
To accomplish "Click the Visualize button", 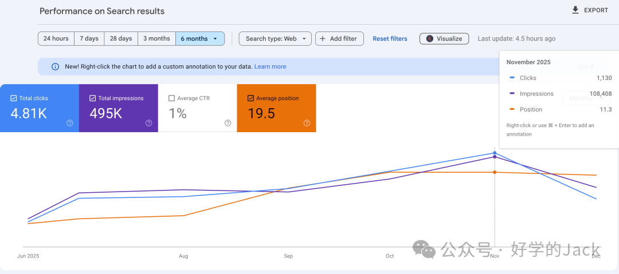I will 444,39.
